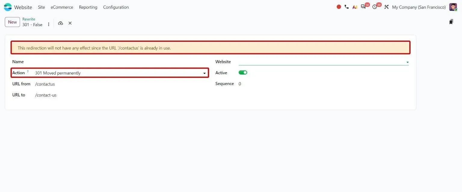Open the user avatar menu
Viewport: 462px width, 192px height.
pyautogui.click(x=453, y=7)
